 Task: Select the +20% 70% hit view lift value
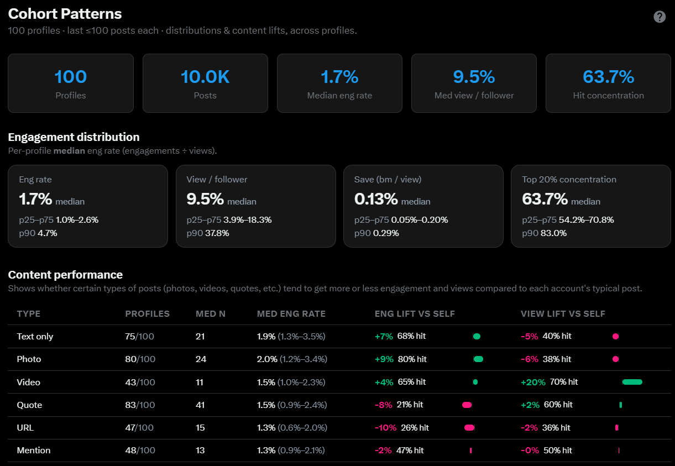pos(550,382)
